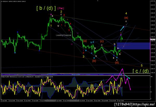Select the red subwave '2' label
This screenshot has width=156, height=107.
[64, 15]
